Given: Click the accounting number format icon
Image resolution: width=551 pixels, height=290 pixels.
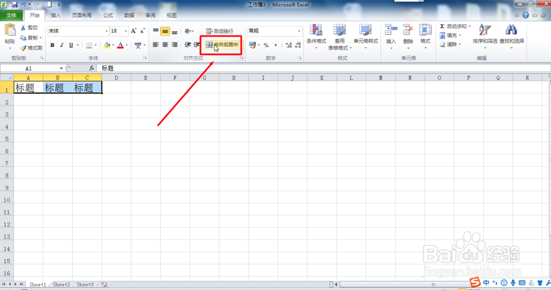Looking at the screenshot, I should 252,45.
